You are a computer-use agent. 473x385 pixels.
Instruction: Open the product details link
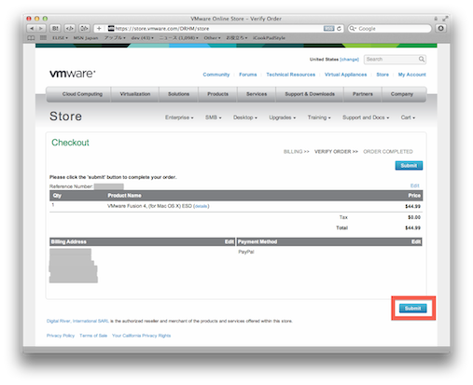pos(202,206)
